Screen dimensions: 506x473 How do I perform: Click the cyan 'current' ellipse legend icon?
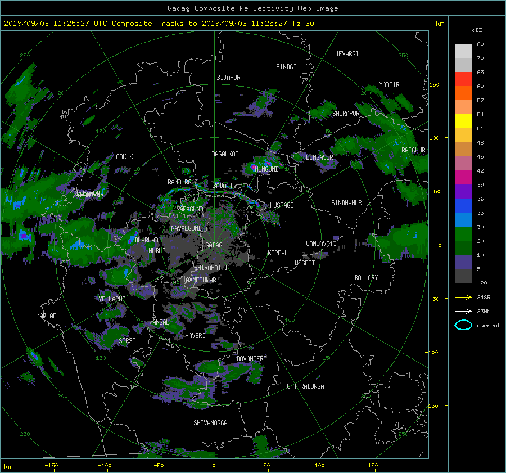[x=463, y=325]
